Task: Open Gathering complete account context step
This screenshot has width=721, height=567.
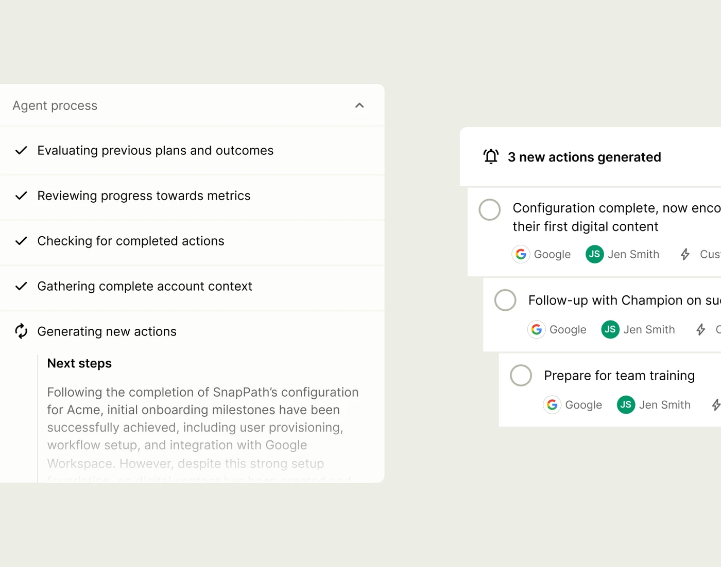Action: pyautogui.click(x=145, y=286)
